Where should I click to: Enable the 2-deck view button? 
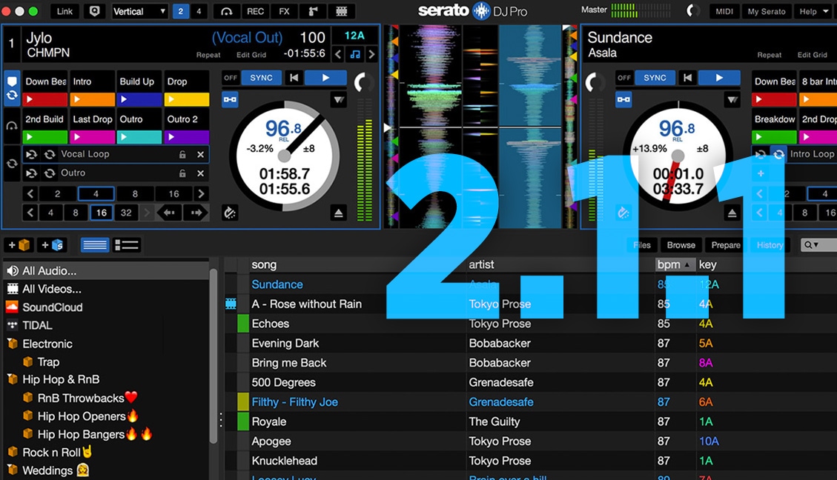[x=180, y=11]
